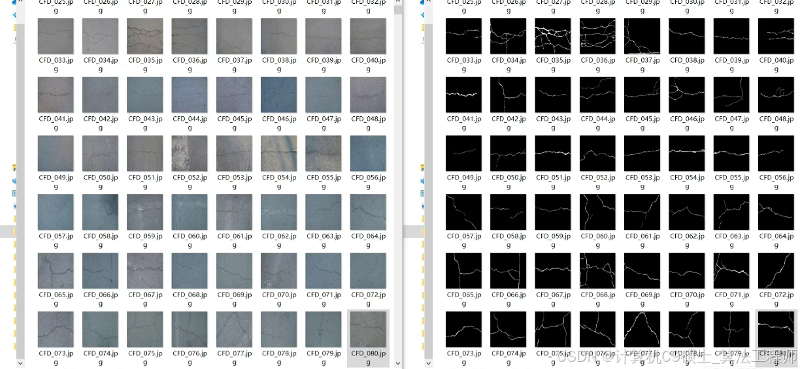This screenshot has height=369, width=800.
Task: Pick CFD_073.jpg photo thumbnail in left window
Action: click(x=56, y=329)
